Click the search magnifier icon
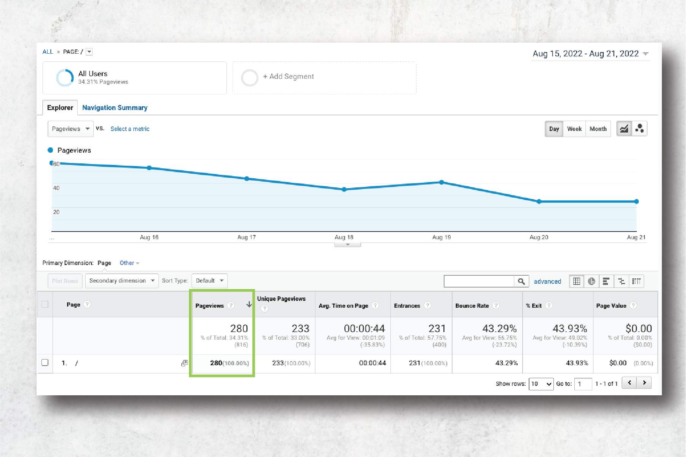The width and height of the screenshot is (686, 457). point(521,281)
